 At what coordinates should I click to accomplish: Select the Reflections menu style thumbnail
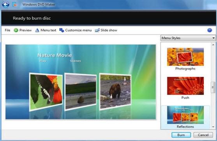tap(185, 115)
